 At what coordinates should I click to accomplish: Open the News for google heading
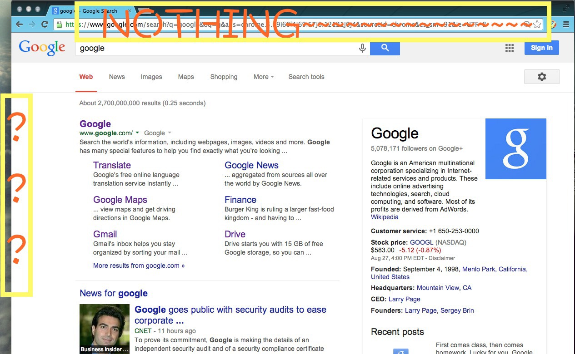(114, 293)
